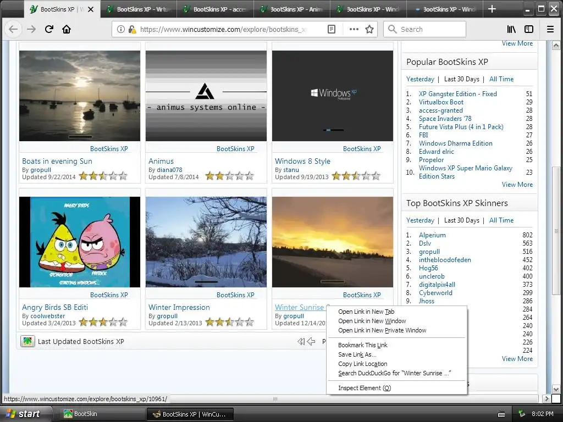Click View More under Popular BootSkins
563x422 pixels.
517,185
